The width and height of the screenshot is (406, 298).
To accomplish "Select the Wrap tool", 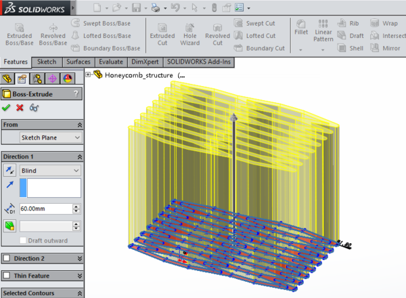I will (384, 23).
